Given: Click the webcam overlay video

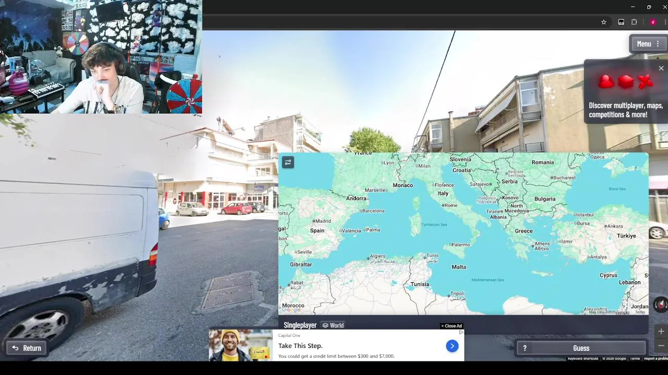Looking at the screenshot, I should point(101,57).
